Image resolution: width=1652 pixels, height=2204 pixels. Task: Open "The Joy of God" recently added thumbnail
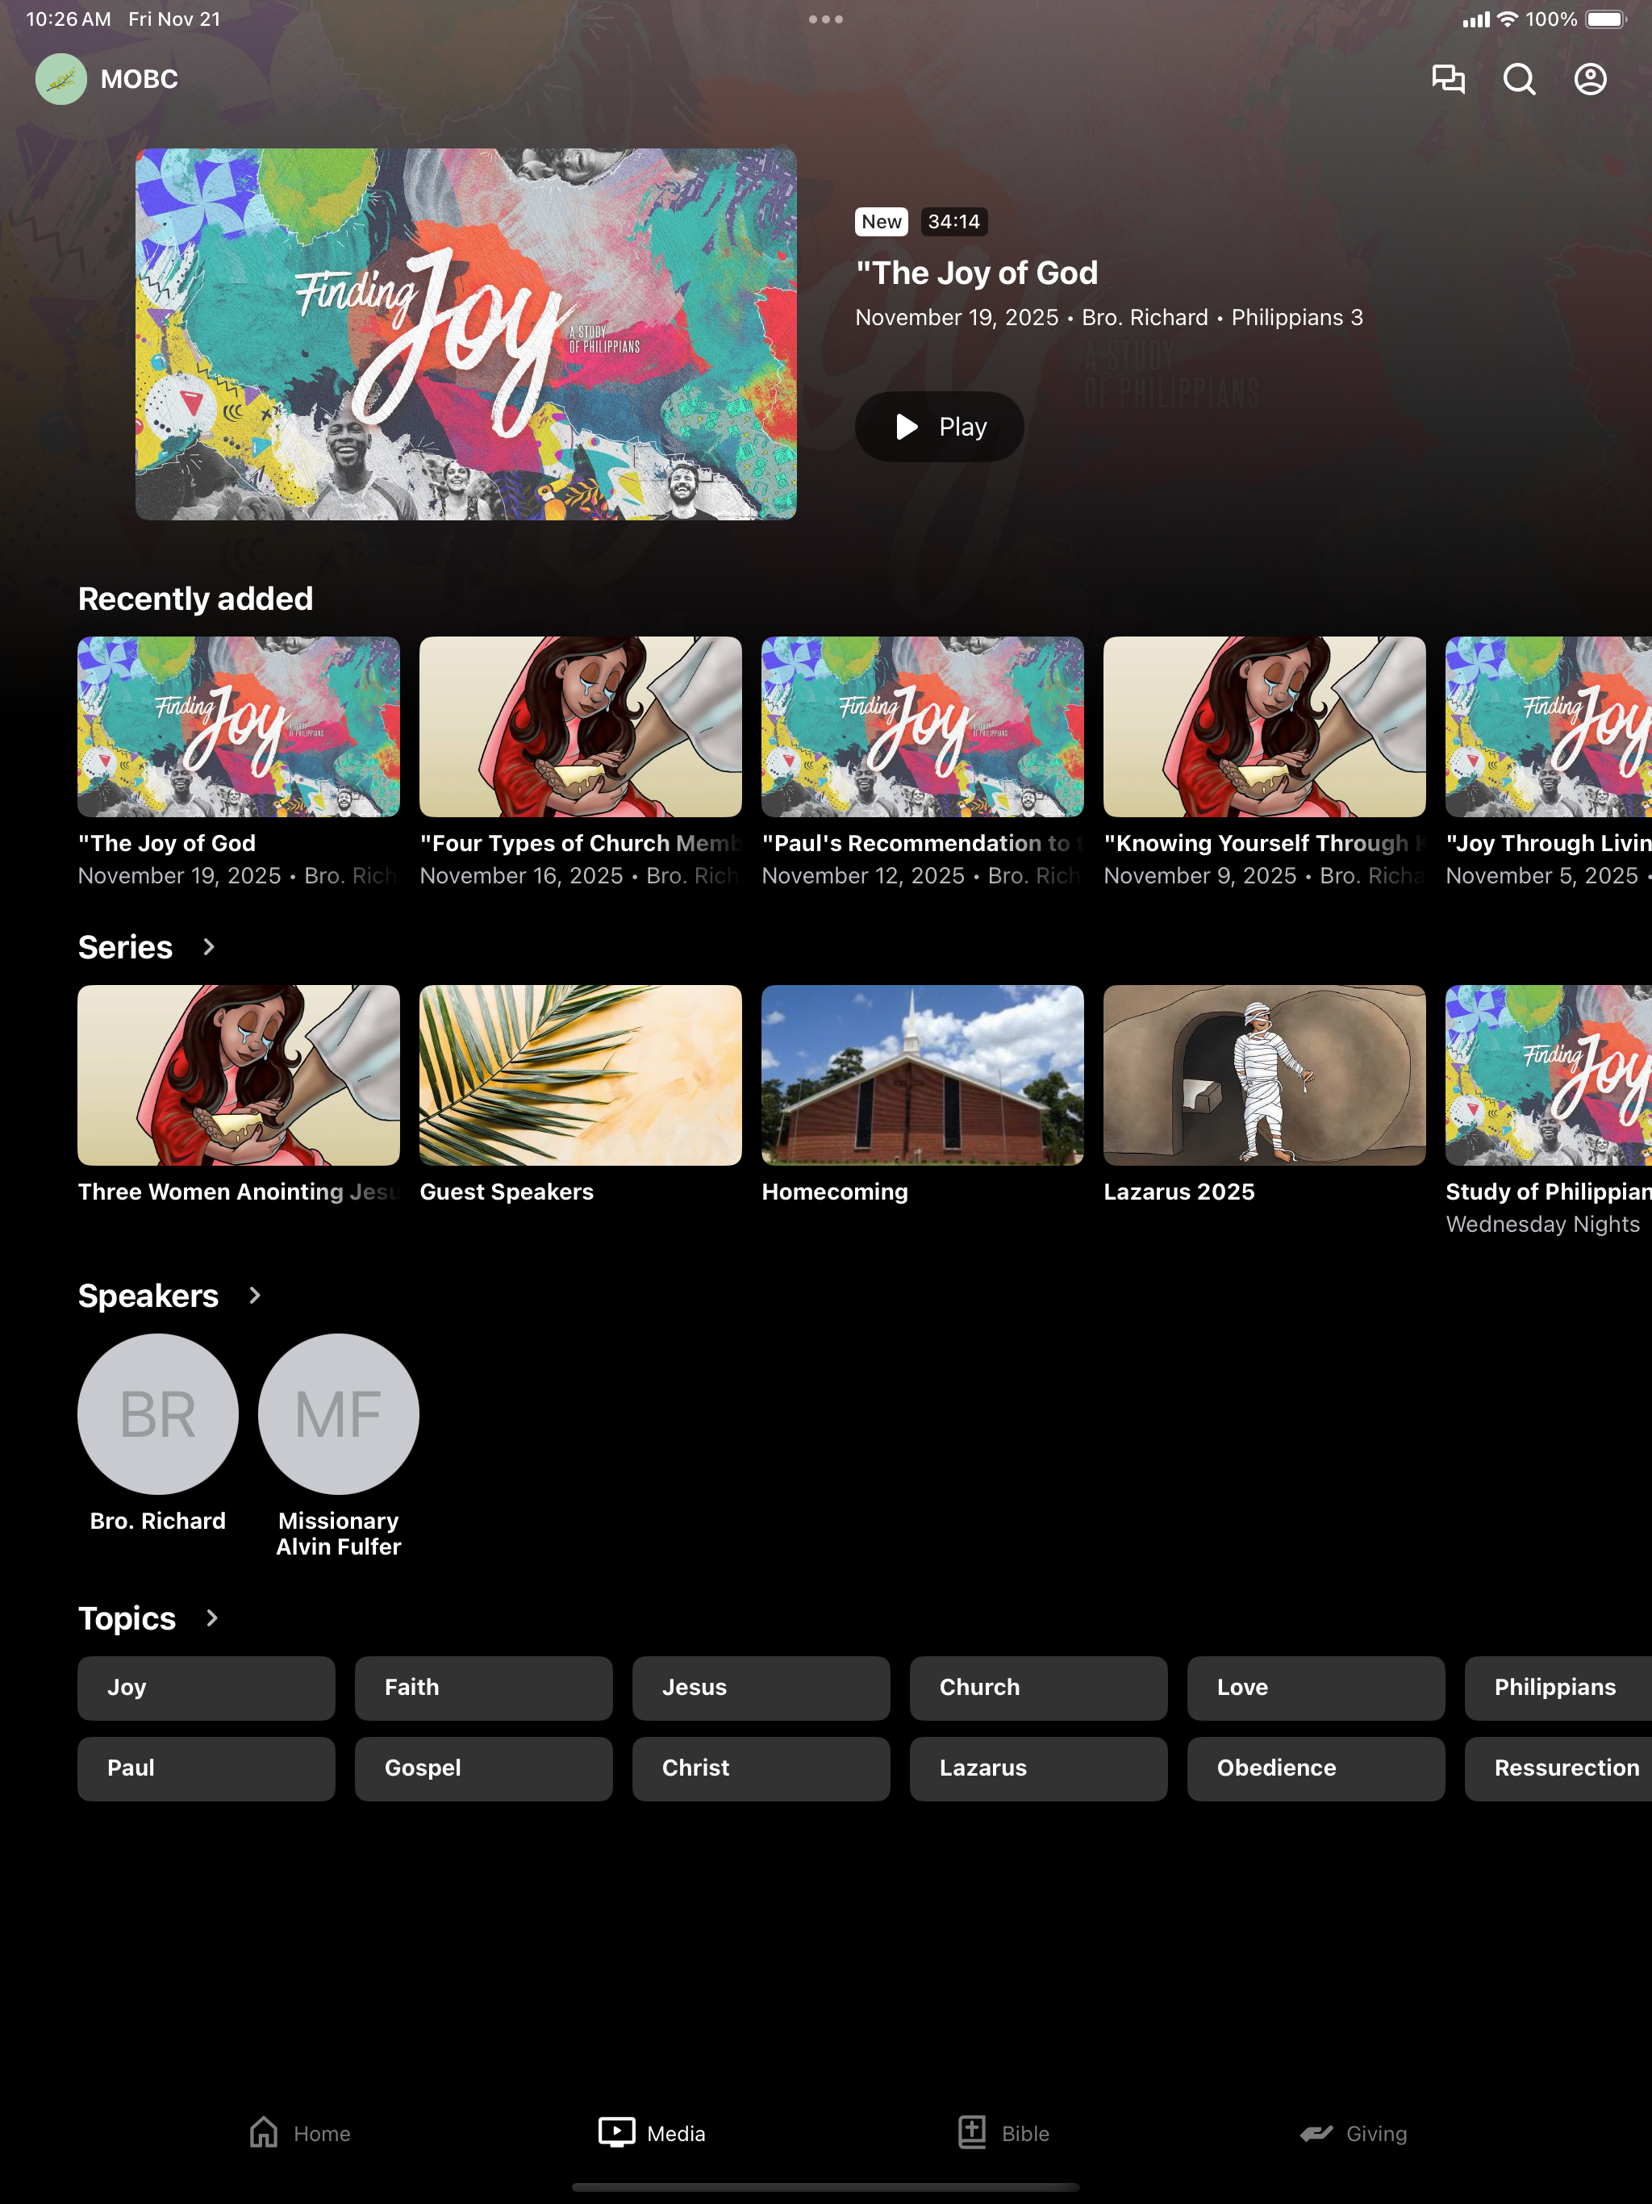click(x=239, y=726)
